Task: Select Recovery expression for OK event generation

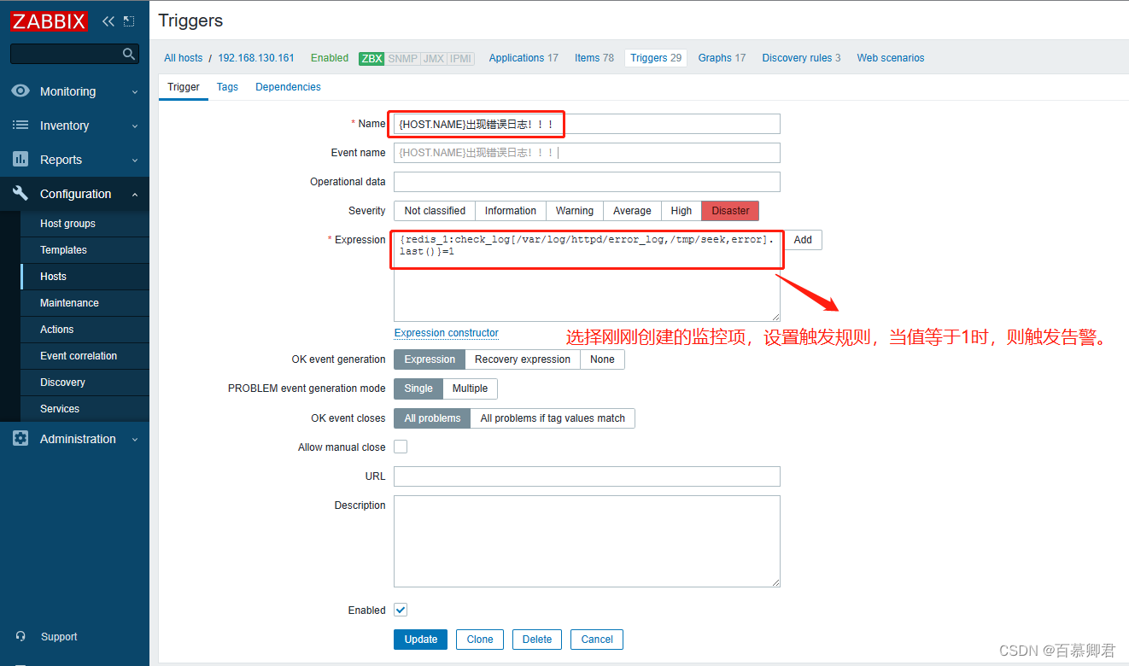Action: click(x=523, y=359)
